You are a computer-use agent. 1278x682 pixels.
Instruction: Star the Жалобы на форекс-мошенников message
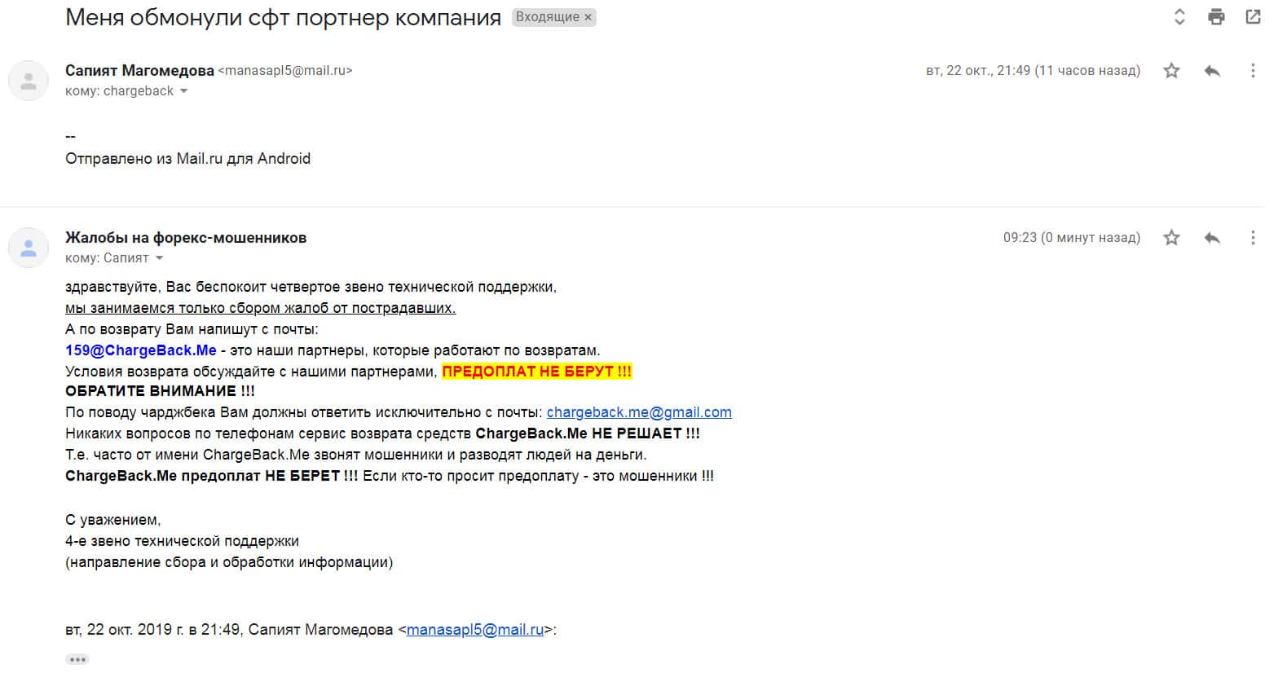click(x=1171, y=238)
